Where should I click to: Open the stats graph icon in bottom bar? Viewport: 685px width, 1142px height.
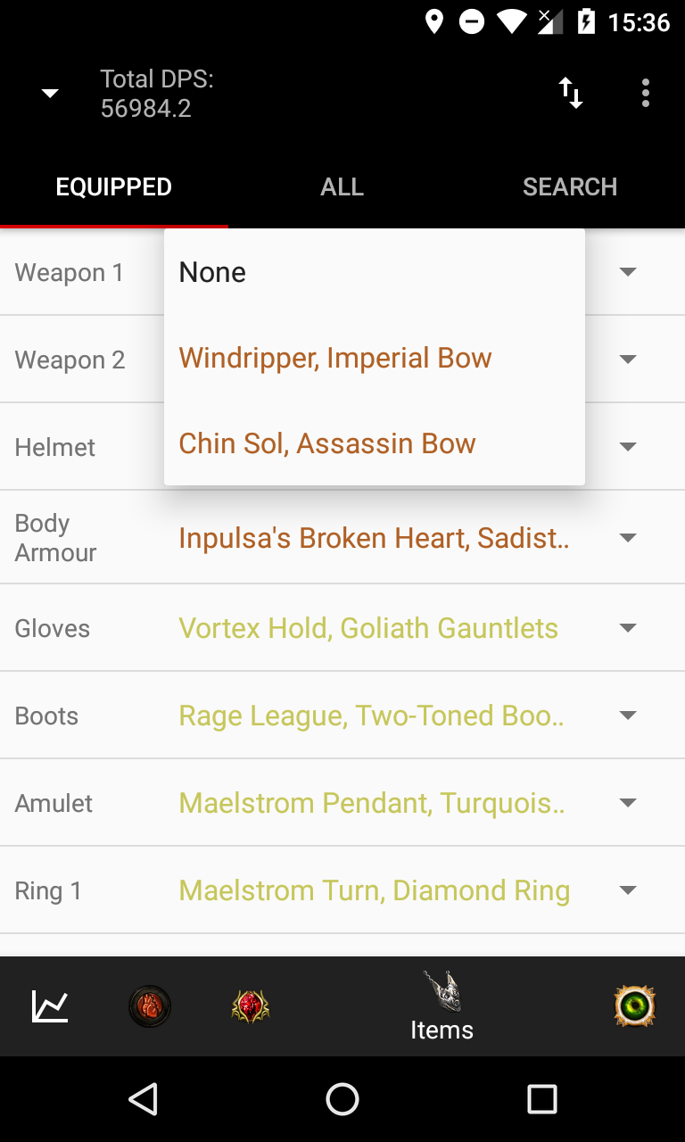pyautogui.click(x=50, y=1006)
